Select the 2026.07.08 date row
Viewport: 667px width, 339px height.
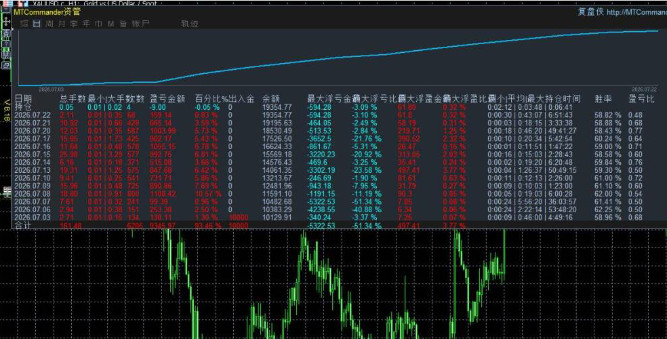coord(33,193)
